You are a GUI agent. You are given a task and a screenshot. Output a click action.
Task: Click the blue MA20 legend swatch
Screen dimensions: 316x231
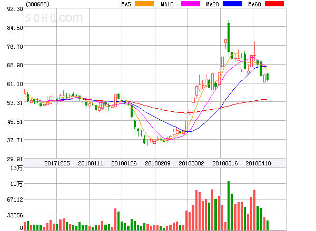pyautogui.click(x=232, y=4)
